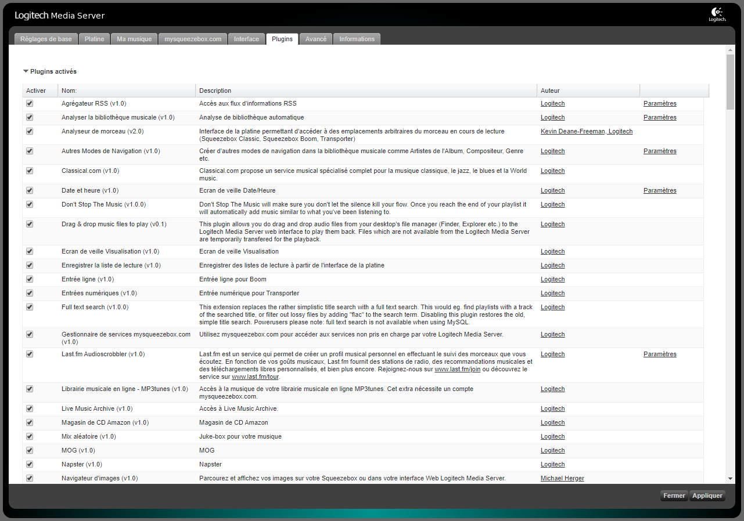The width and height of the screenshot is (744, 521).
Task: Click Logitech author link for Napster
Action: pos(552,464)
